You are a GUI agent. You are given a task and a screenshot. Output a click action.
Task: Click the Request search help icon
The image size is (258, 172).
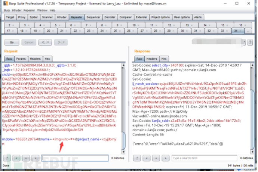7,158
